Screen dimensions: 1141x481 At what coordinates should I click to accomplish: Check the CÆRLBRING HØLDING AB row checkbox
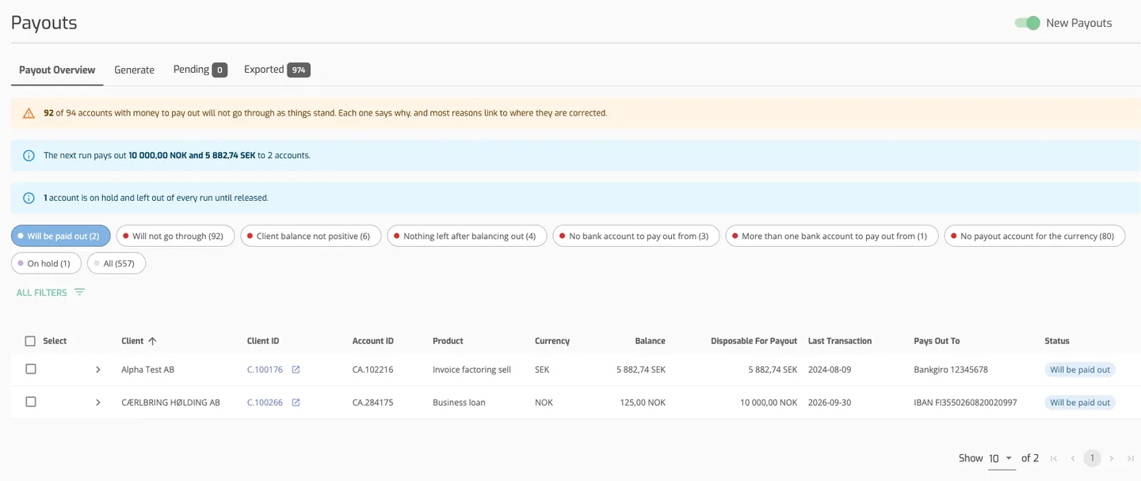pyautogui.click(x=31, y=402)
